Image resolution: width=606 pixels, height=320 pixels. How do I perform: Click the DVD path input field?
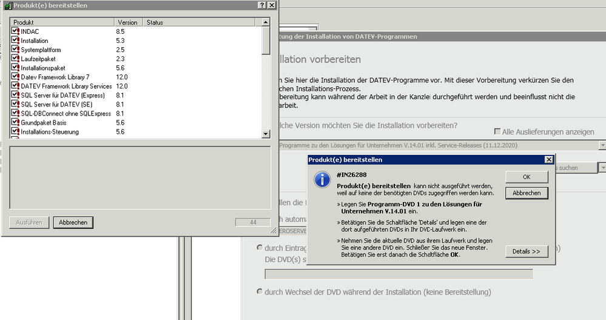[x=399, y=274]
